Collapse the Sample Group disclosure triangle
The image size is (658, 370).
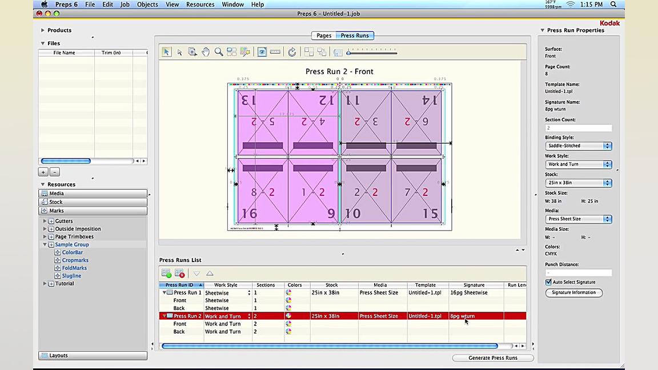coord(45,244)
